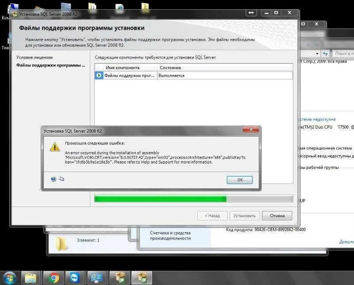The height and width of the screenshot is (285, 354).
Task: Minimize the SQL Server setup window
Action: (x=266, y=13)
